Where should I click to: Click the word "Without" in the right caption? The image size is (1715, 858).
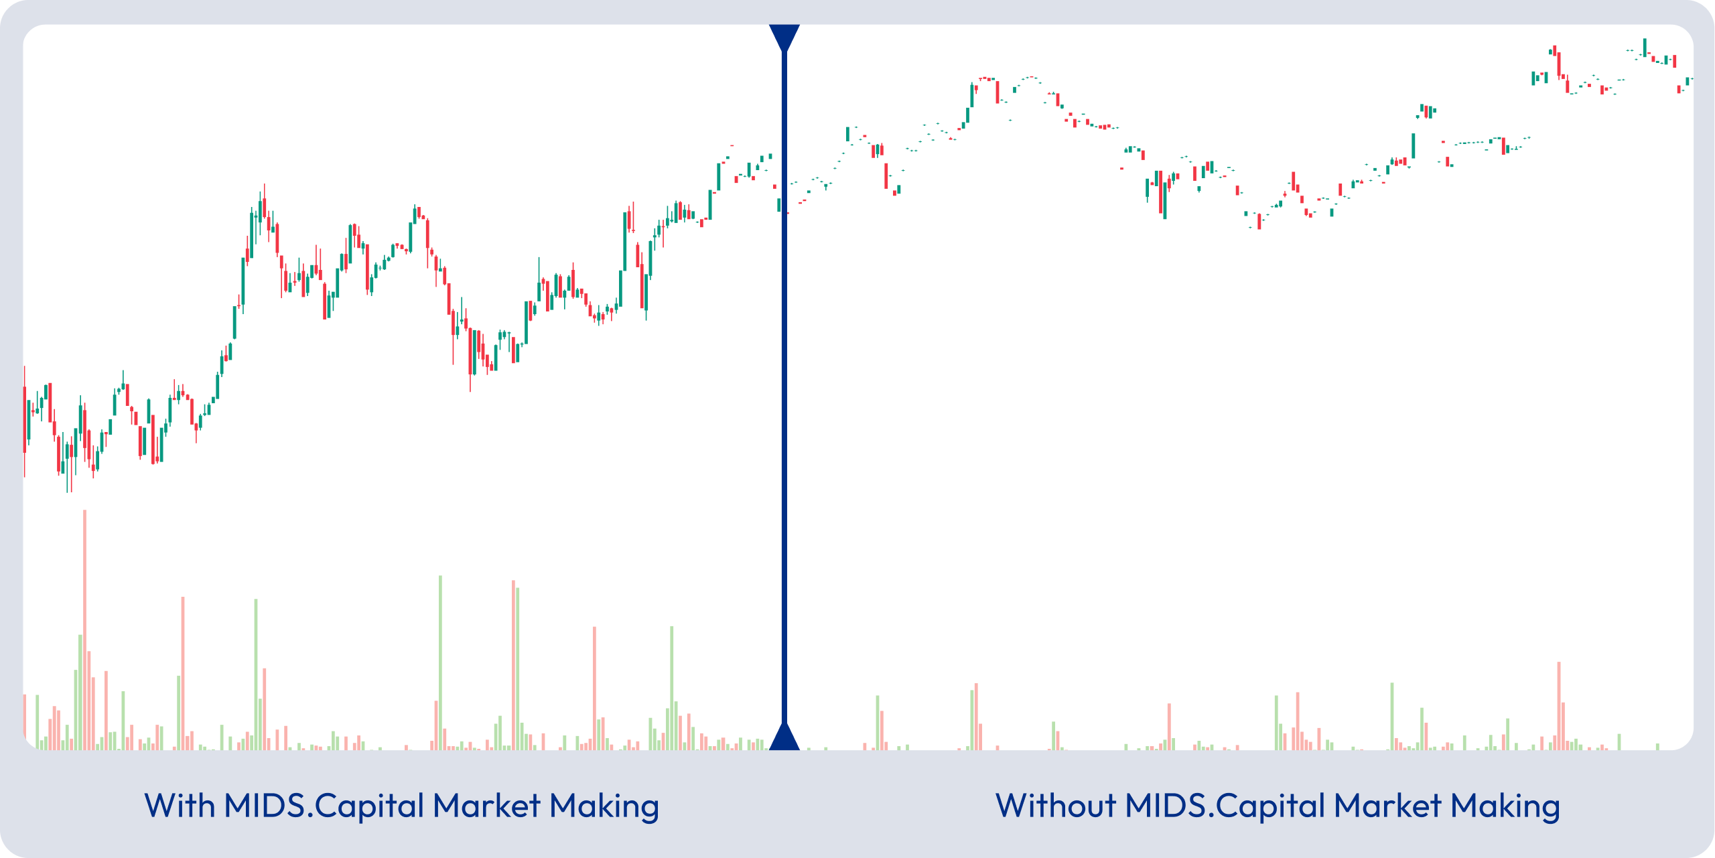click(x=1055, y=805)
